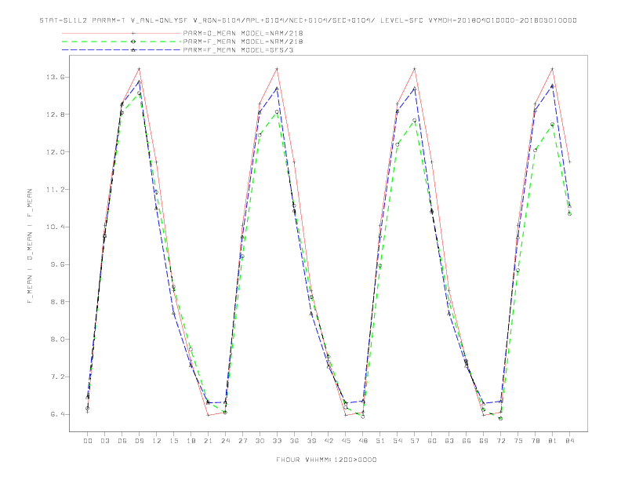Click x-axis forecast hour label 69

click(x=484, y=441)
